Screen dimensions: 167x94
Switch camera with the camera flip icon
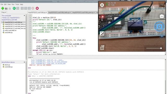pos(162,16)
